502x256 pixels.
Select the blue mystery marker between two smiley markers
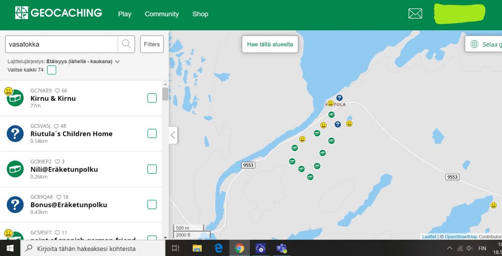[338, 124]
